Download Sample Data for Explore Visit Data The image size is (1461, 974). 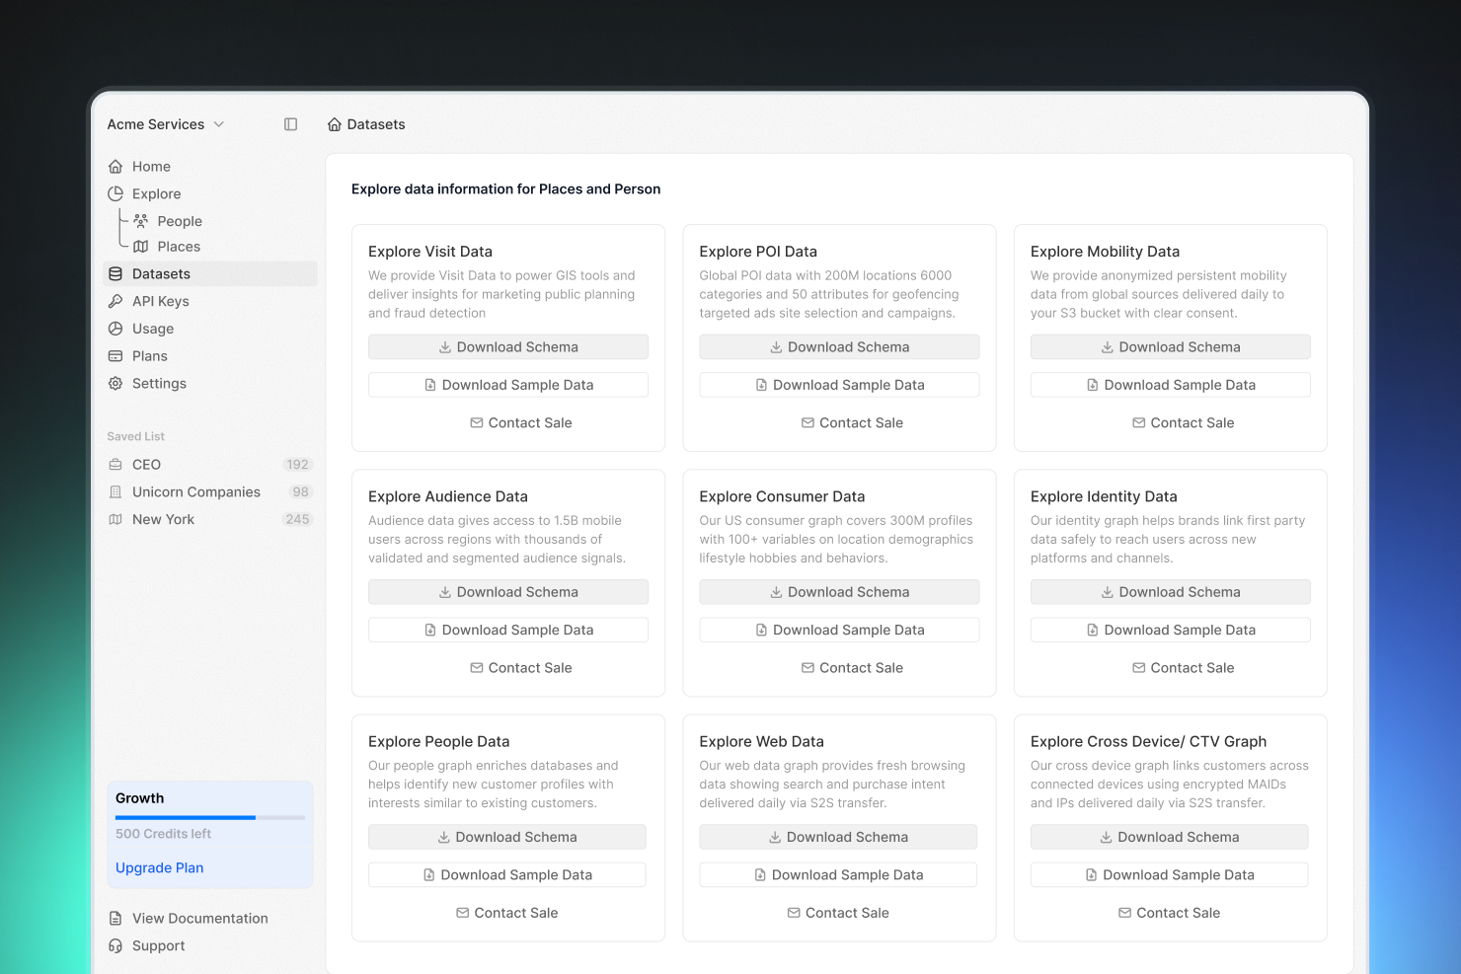tap(508, 385)
